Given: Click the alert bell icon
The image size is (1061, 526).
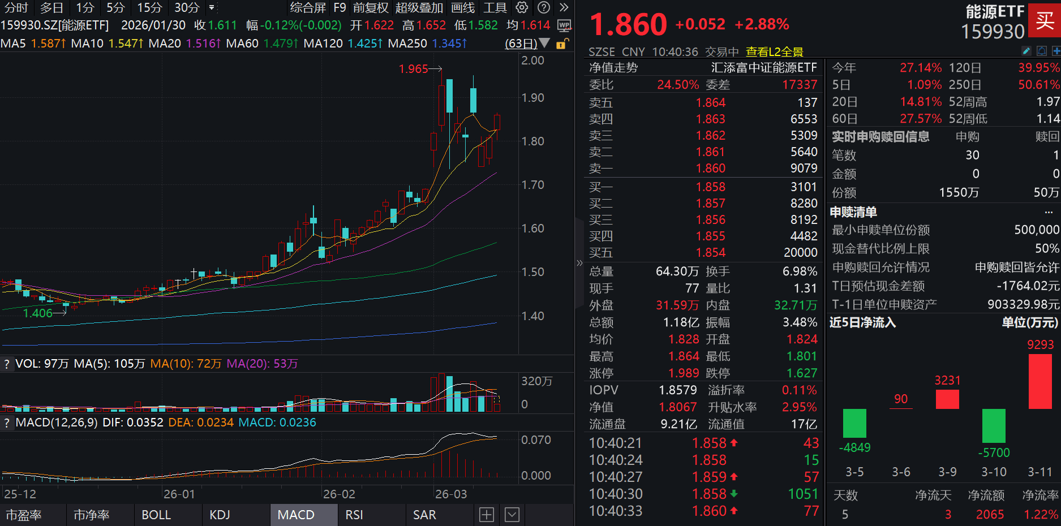Looking at the screenshot, I should coord(1042,51).
